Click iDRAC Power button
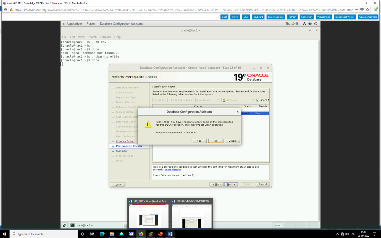The width and height of the screenshot is (381, 238). click(235, 17)
